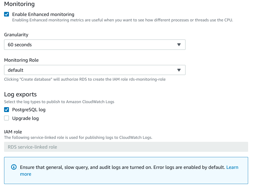Uncheck the PostgreSQL log checkbox
This screenshot has width=253, height=187.
pyautogui.click(x=7, y=110)
